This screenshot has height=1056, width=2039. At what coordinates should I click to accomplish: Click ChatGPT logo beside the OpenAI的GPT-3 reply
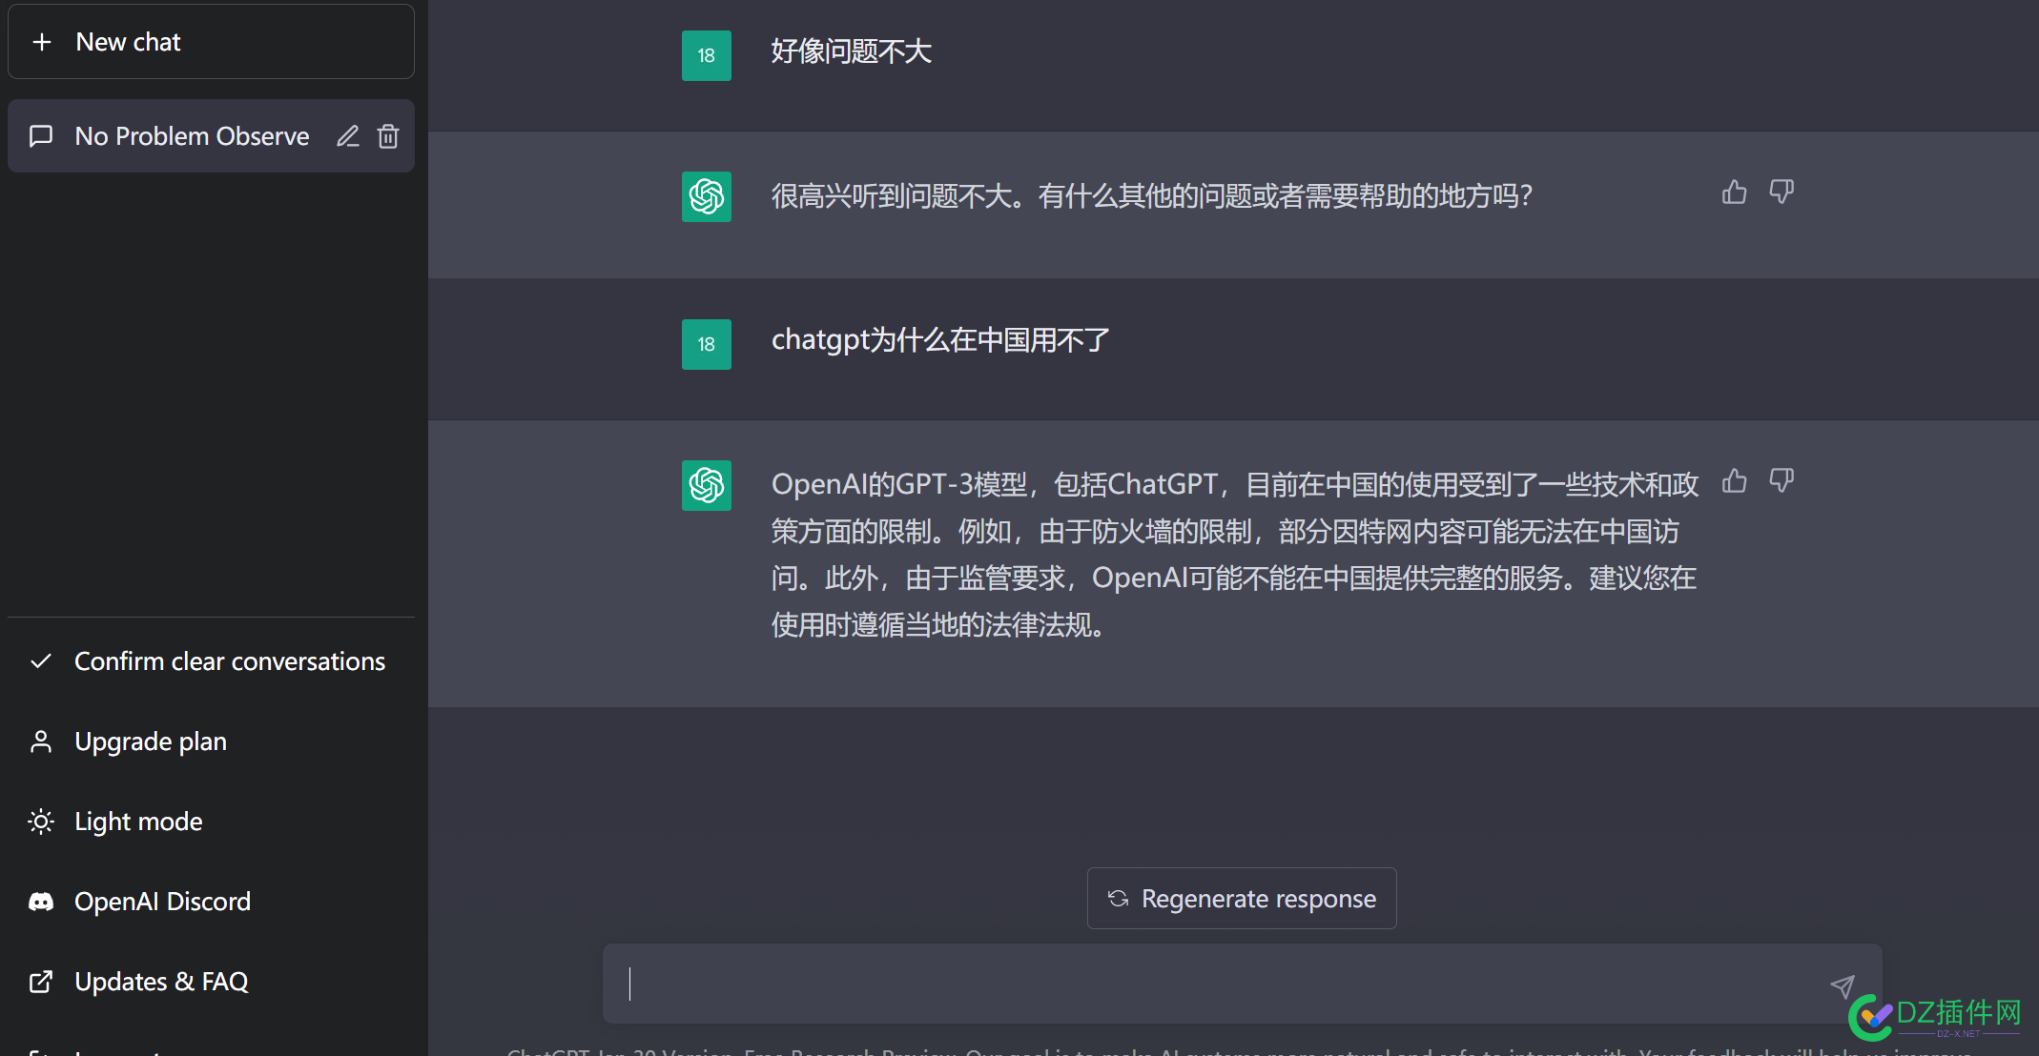(707, 485)
